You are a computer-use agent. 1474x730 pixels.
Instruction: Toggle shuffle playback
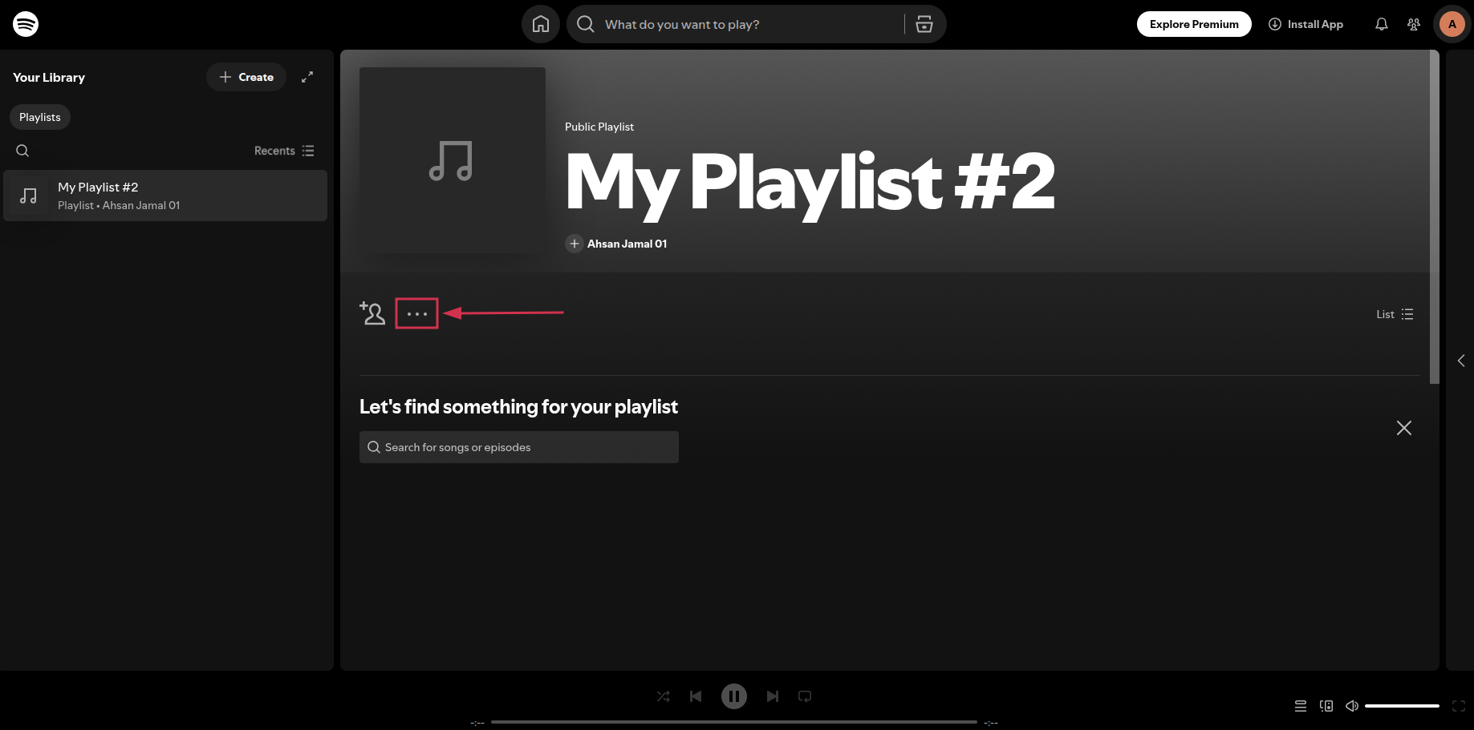click(663, 696)
